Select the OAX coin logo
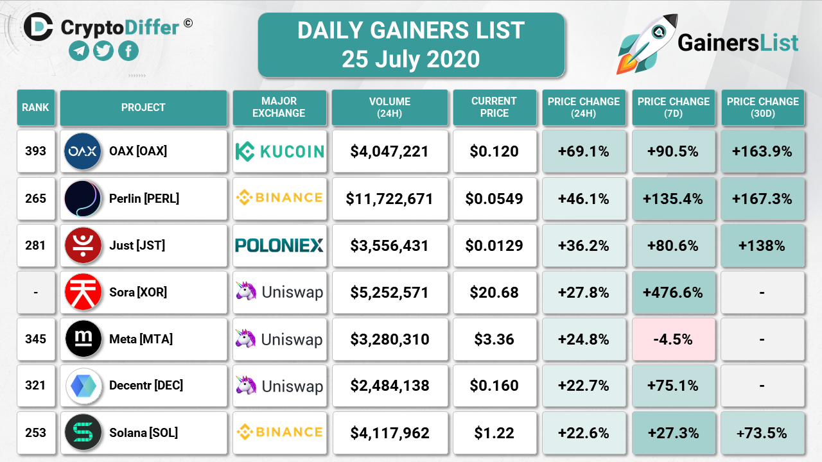The width and height of the screenshot is (822, 462). (83, 151)
